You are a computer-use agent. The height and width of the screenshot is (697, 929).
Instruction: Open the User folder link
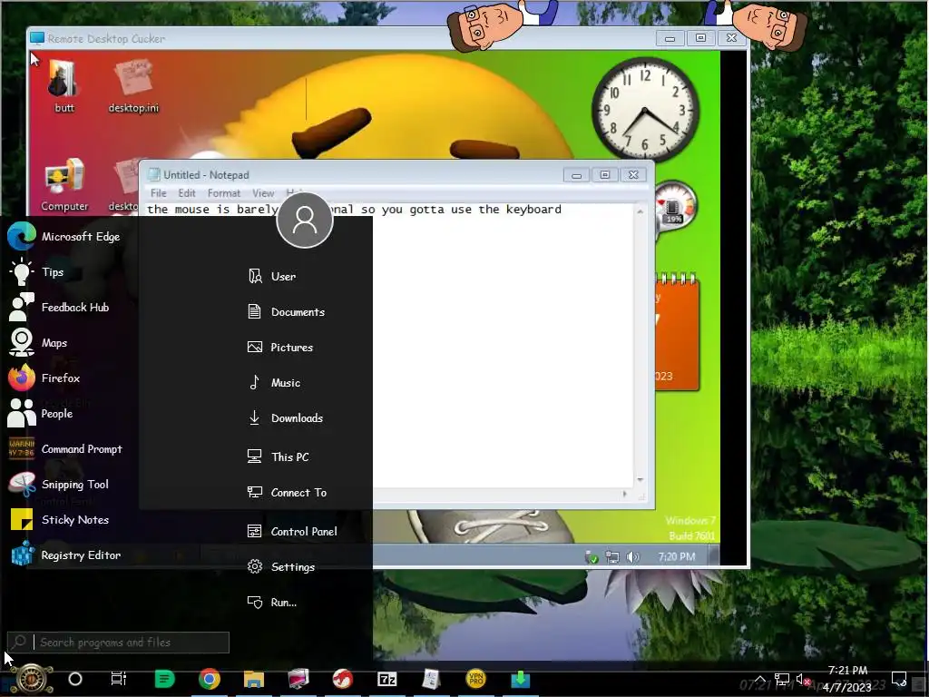272,276
